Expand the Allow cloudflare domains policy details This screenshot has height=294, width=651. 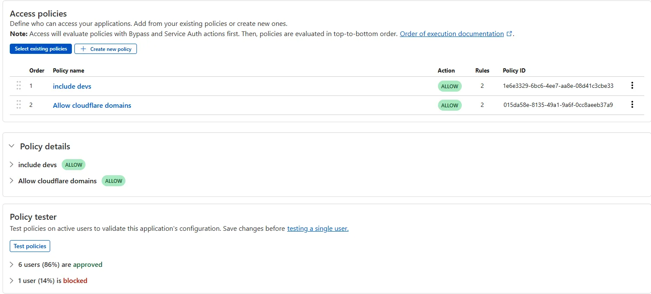click(x=11, y=181)
